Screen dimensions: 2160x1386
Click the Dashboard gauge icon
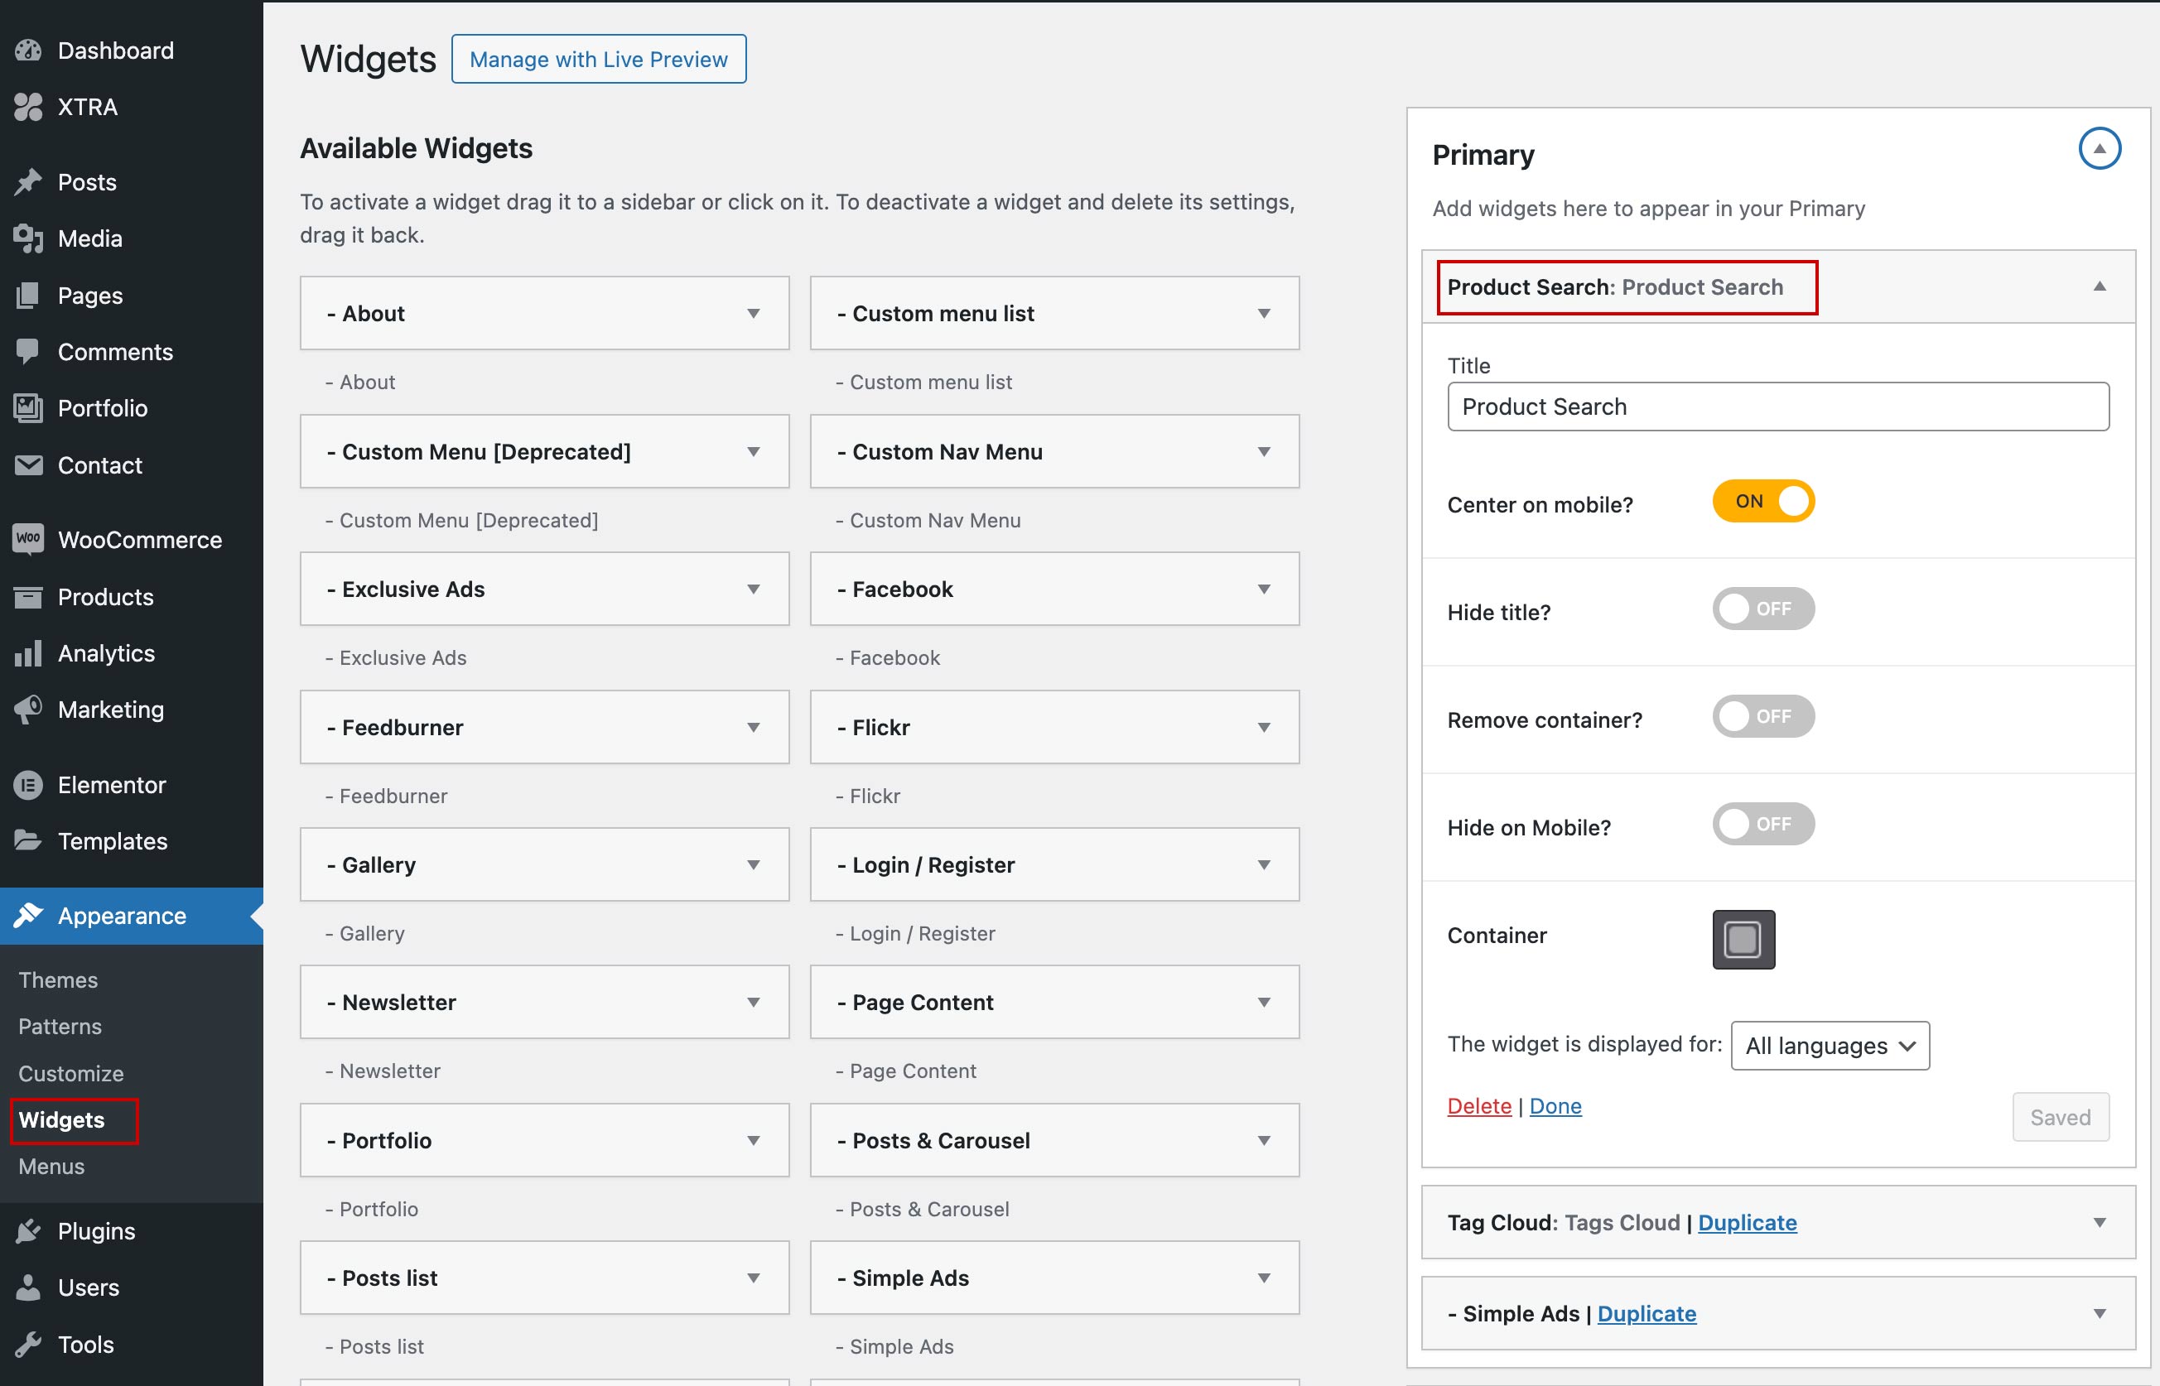pos(28,51)
